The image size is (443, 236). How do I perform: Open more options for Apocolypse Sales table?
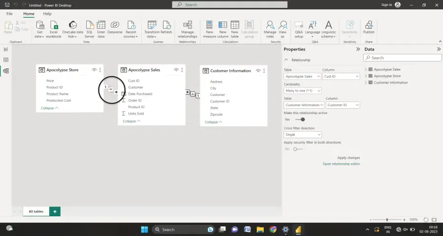182,70
